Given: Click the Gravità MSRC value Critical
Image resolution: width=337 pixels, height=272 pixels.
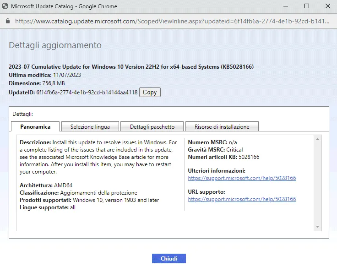Looking at the screenshot, I should pyautogui.click(x=234, y=150).
